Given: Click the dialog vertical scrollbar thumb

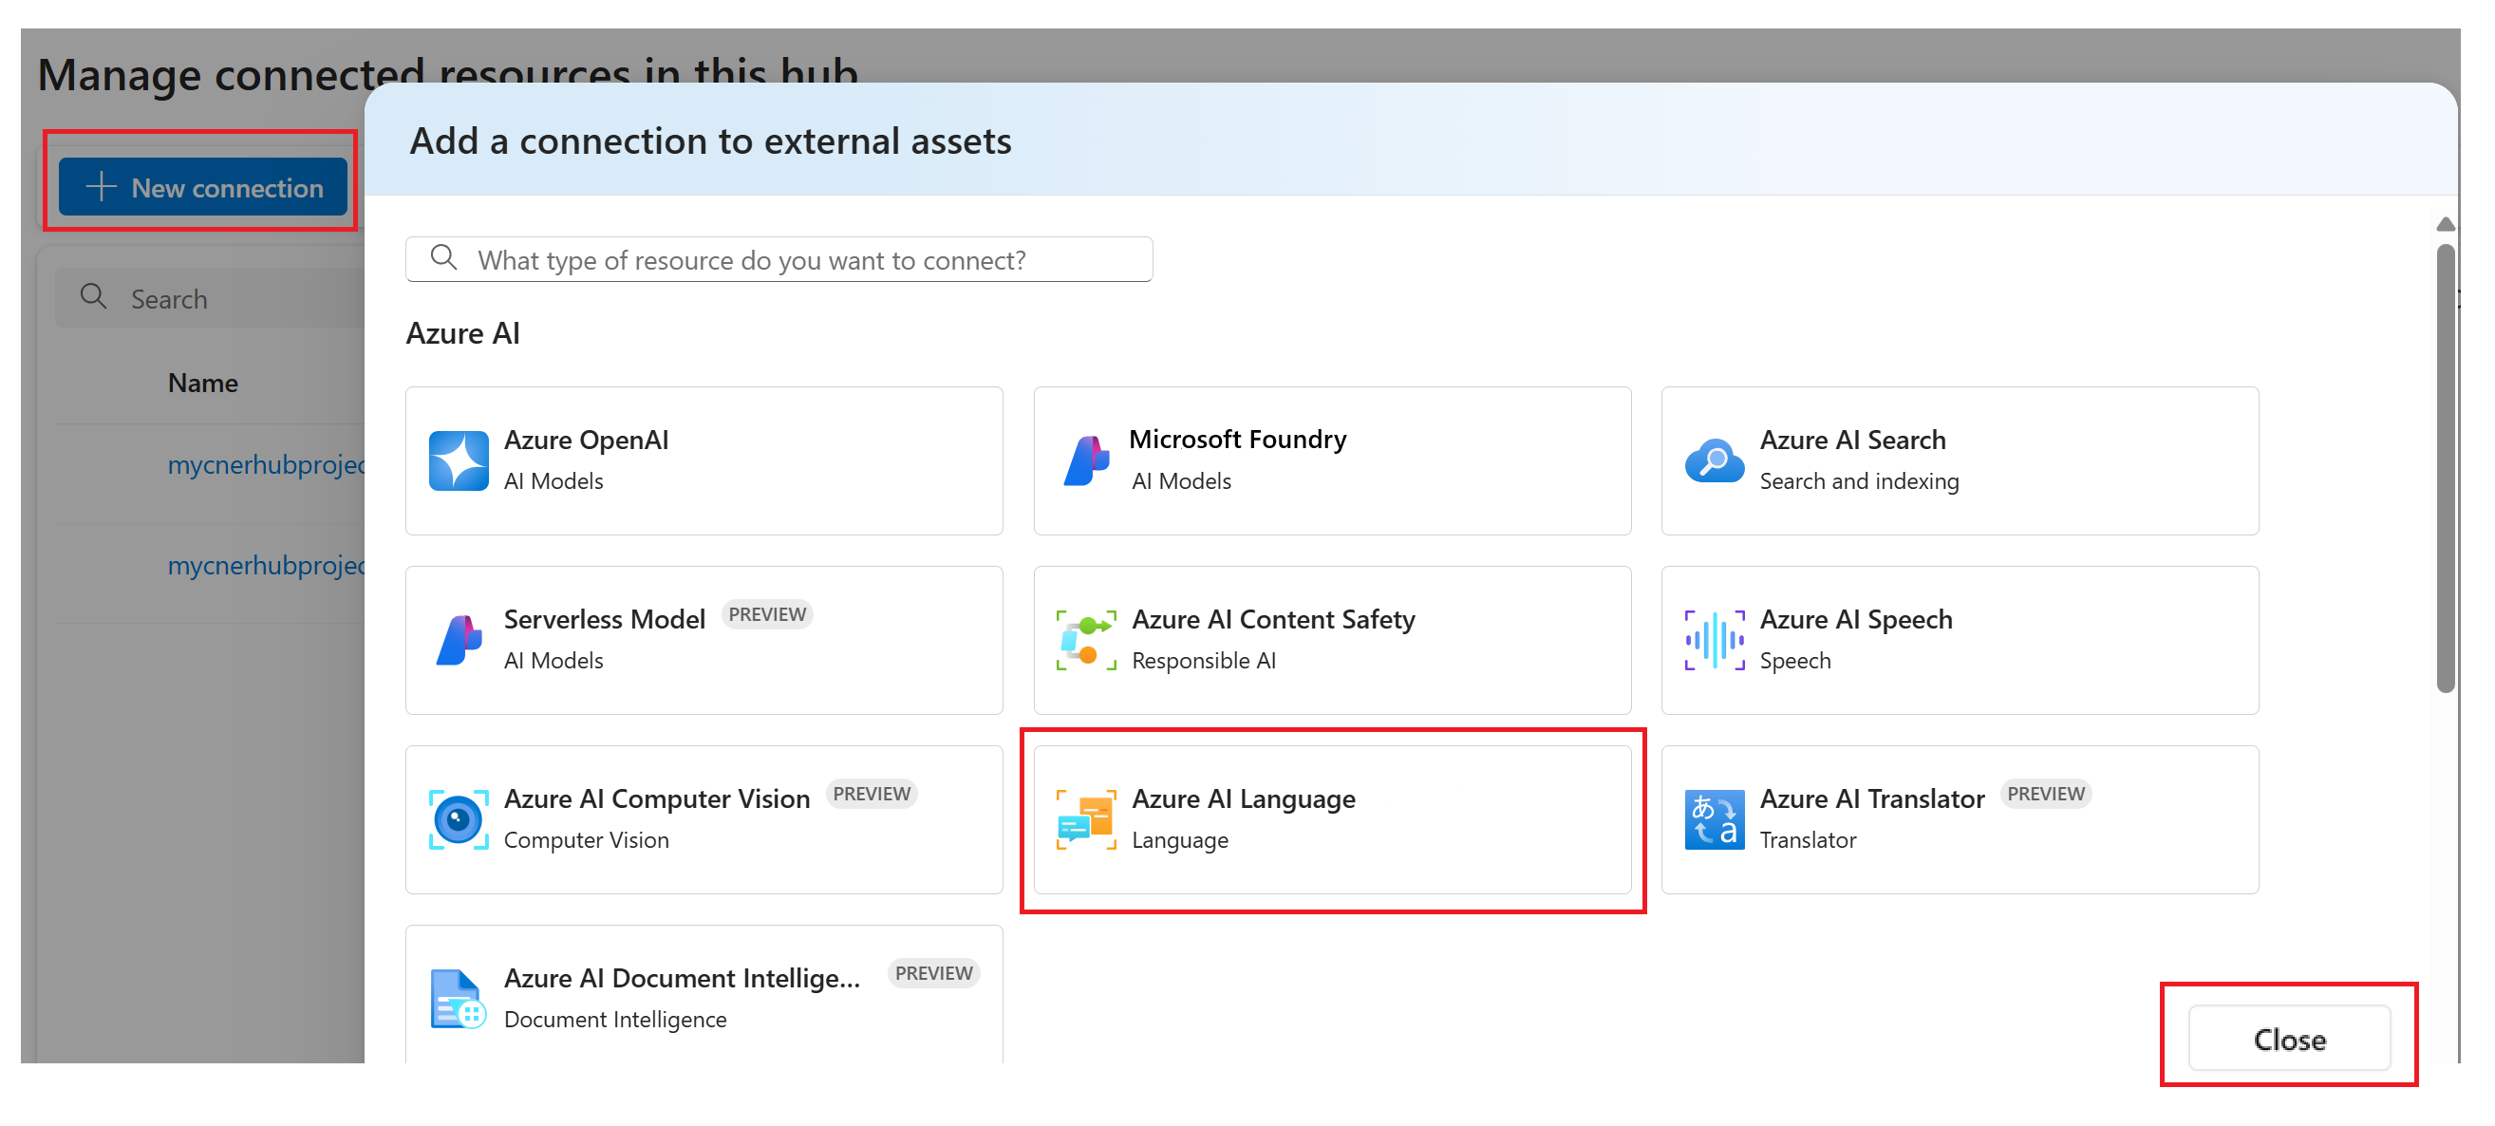Looking at the screenshot, I should click(x=2445, y=469).
